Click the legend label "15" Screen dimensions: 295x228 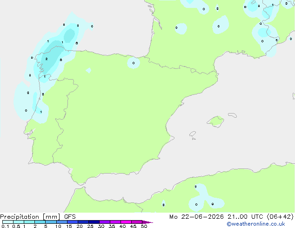click(69, 226)
